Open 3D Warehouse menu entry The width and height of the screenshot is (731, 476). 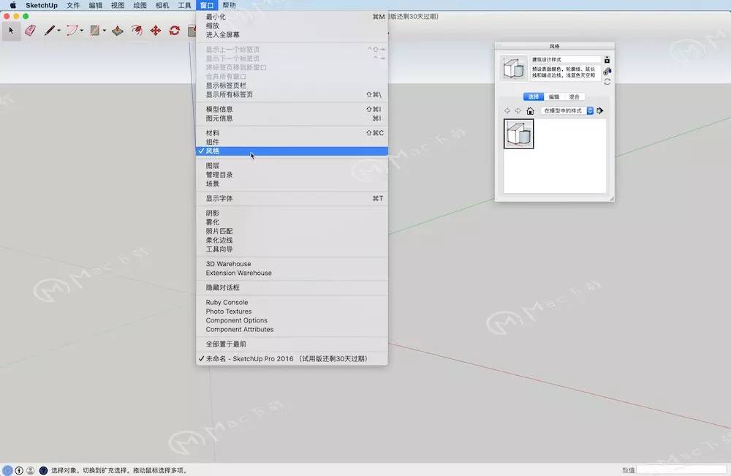click(292, 264)
